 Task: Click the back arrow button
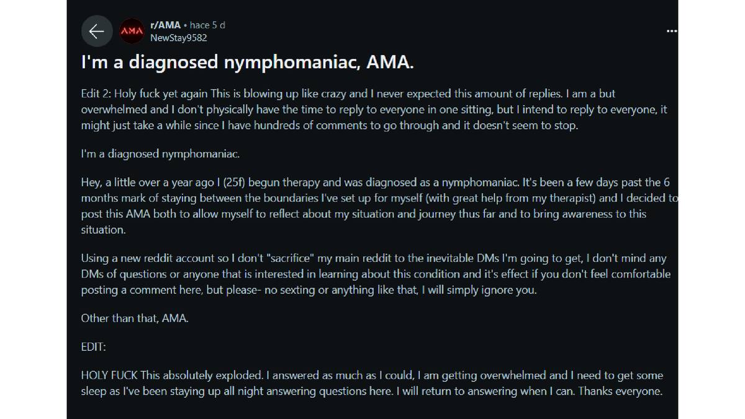(x=96, y=31)
